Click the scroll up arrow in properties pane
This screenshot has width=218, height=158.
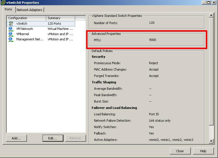pos(211,15)
